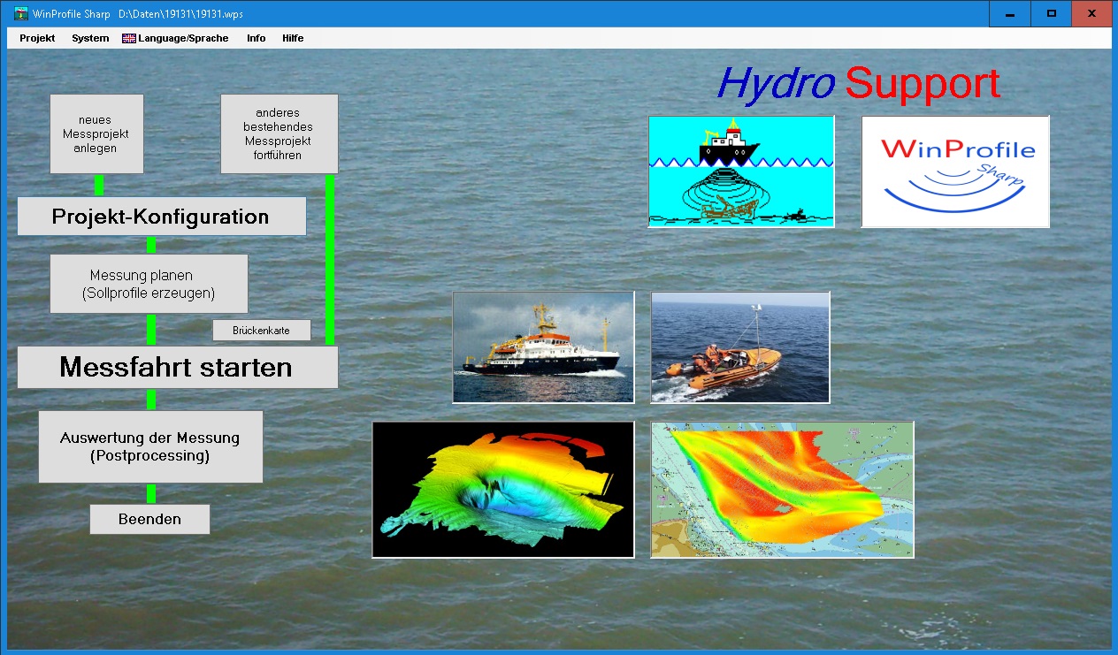
Task: Click Beenden to exit the program
Action: (x=149, y=520)
